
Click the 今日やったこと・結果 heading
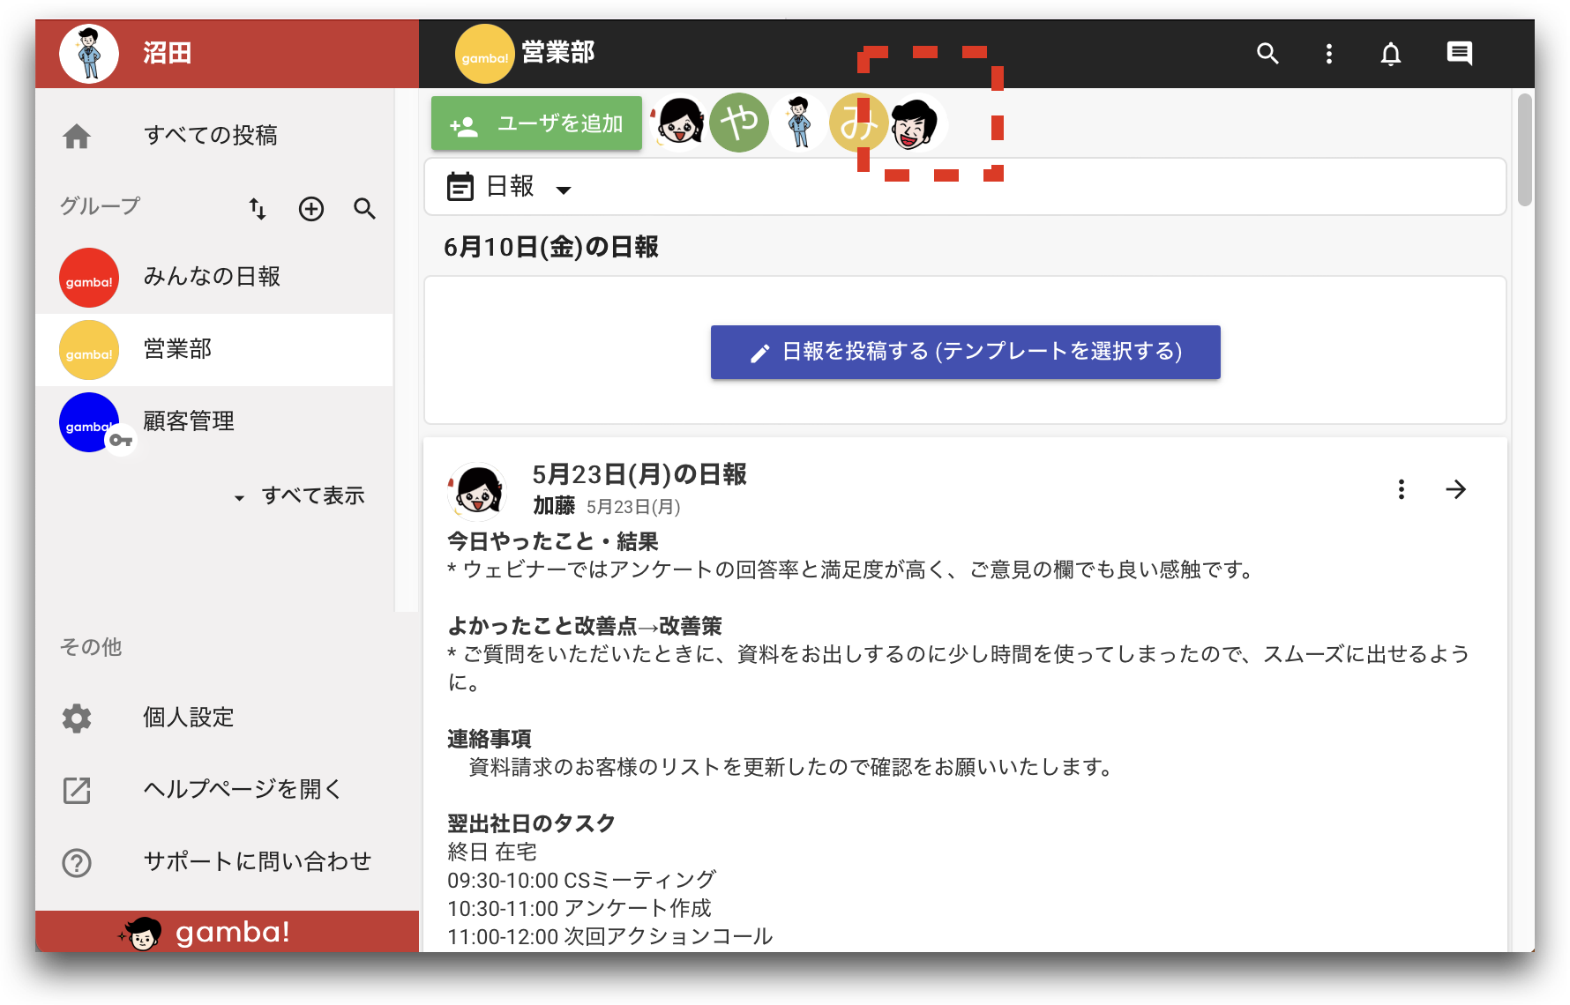553,541
